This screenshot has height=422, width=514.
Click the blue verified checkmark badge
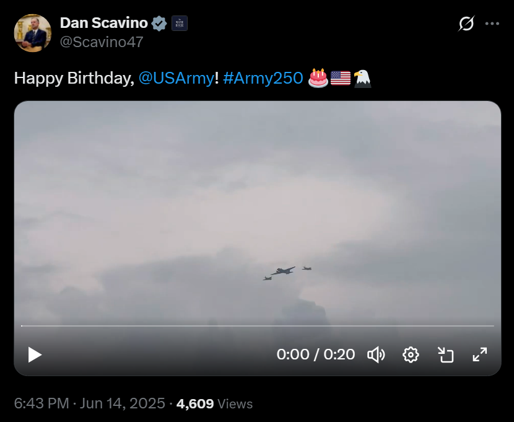(160, 24)
